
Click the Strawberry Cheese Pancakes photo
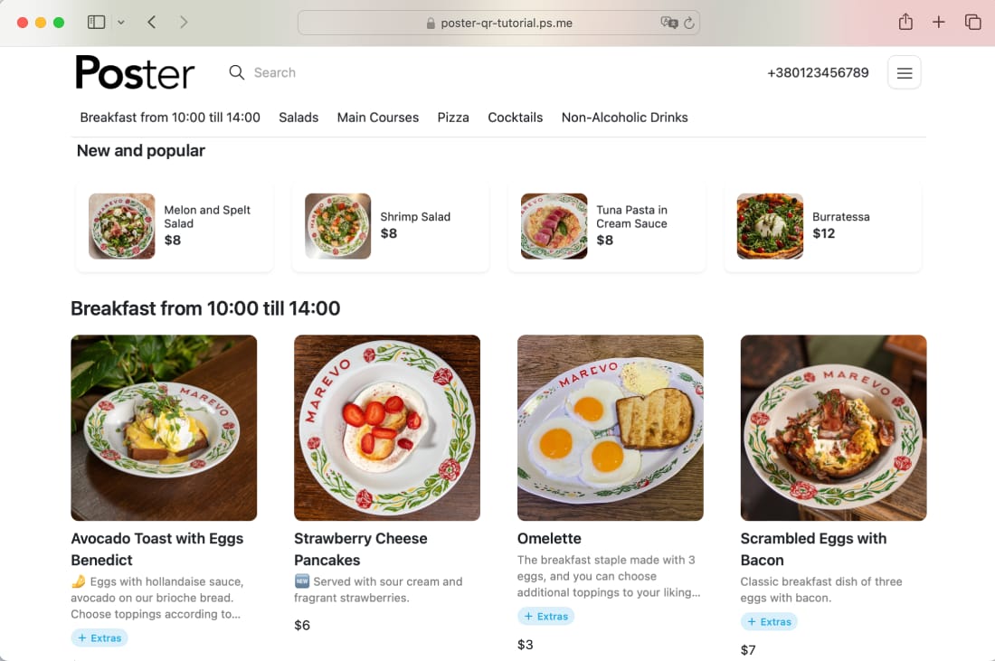click(x=387, y=429)
